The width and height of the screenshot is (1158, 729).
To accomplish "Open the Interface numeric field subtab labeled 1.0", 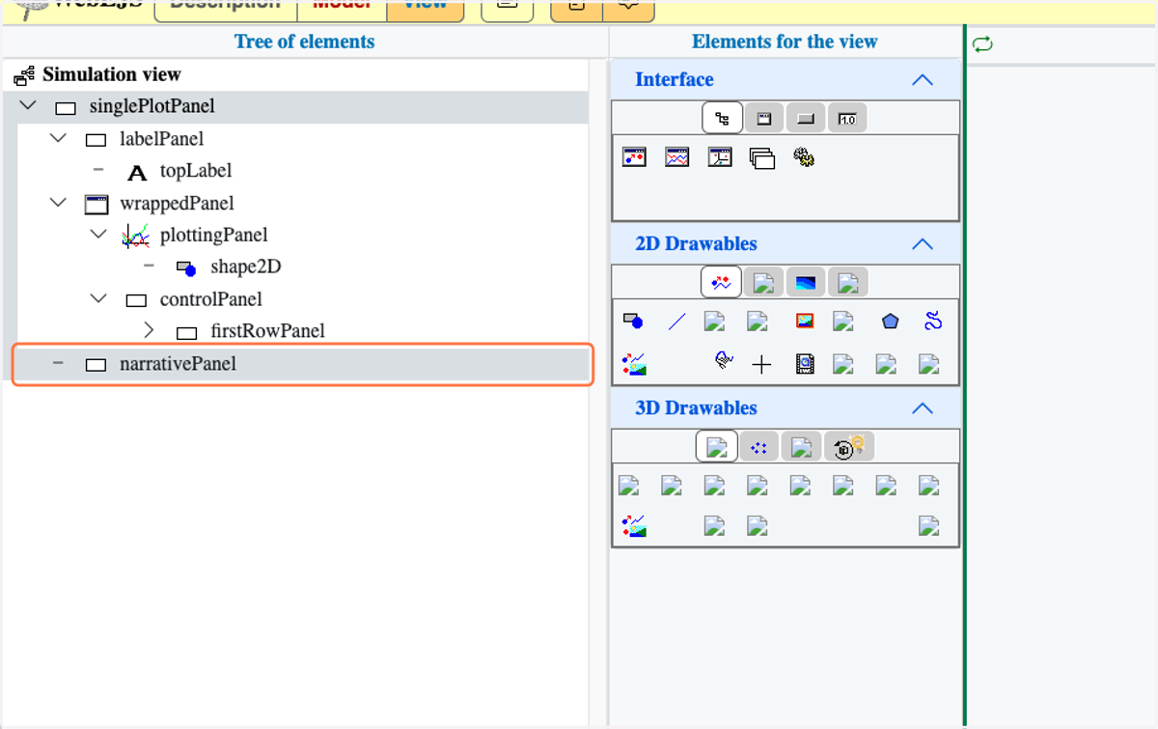I will click(x=846, y=119).
